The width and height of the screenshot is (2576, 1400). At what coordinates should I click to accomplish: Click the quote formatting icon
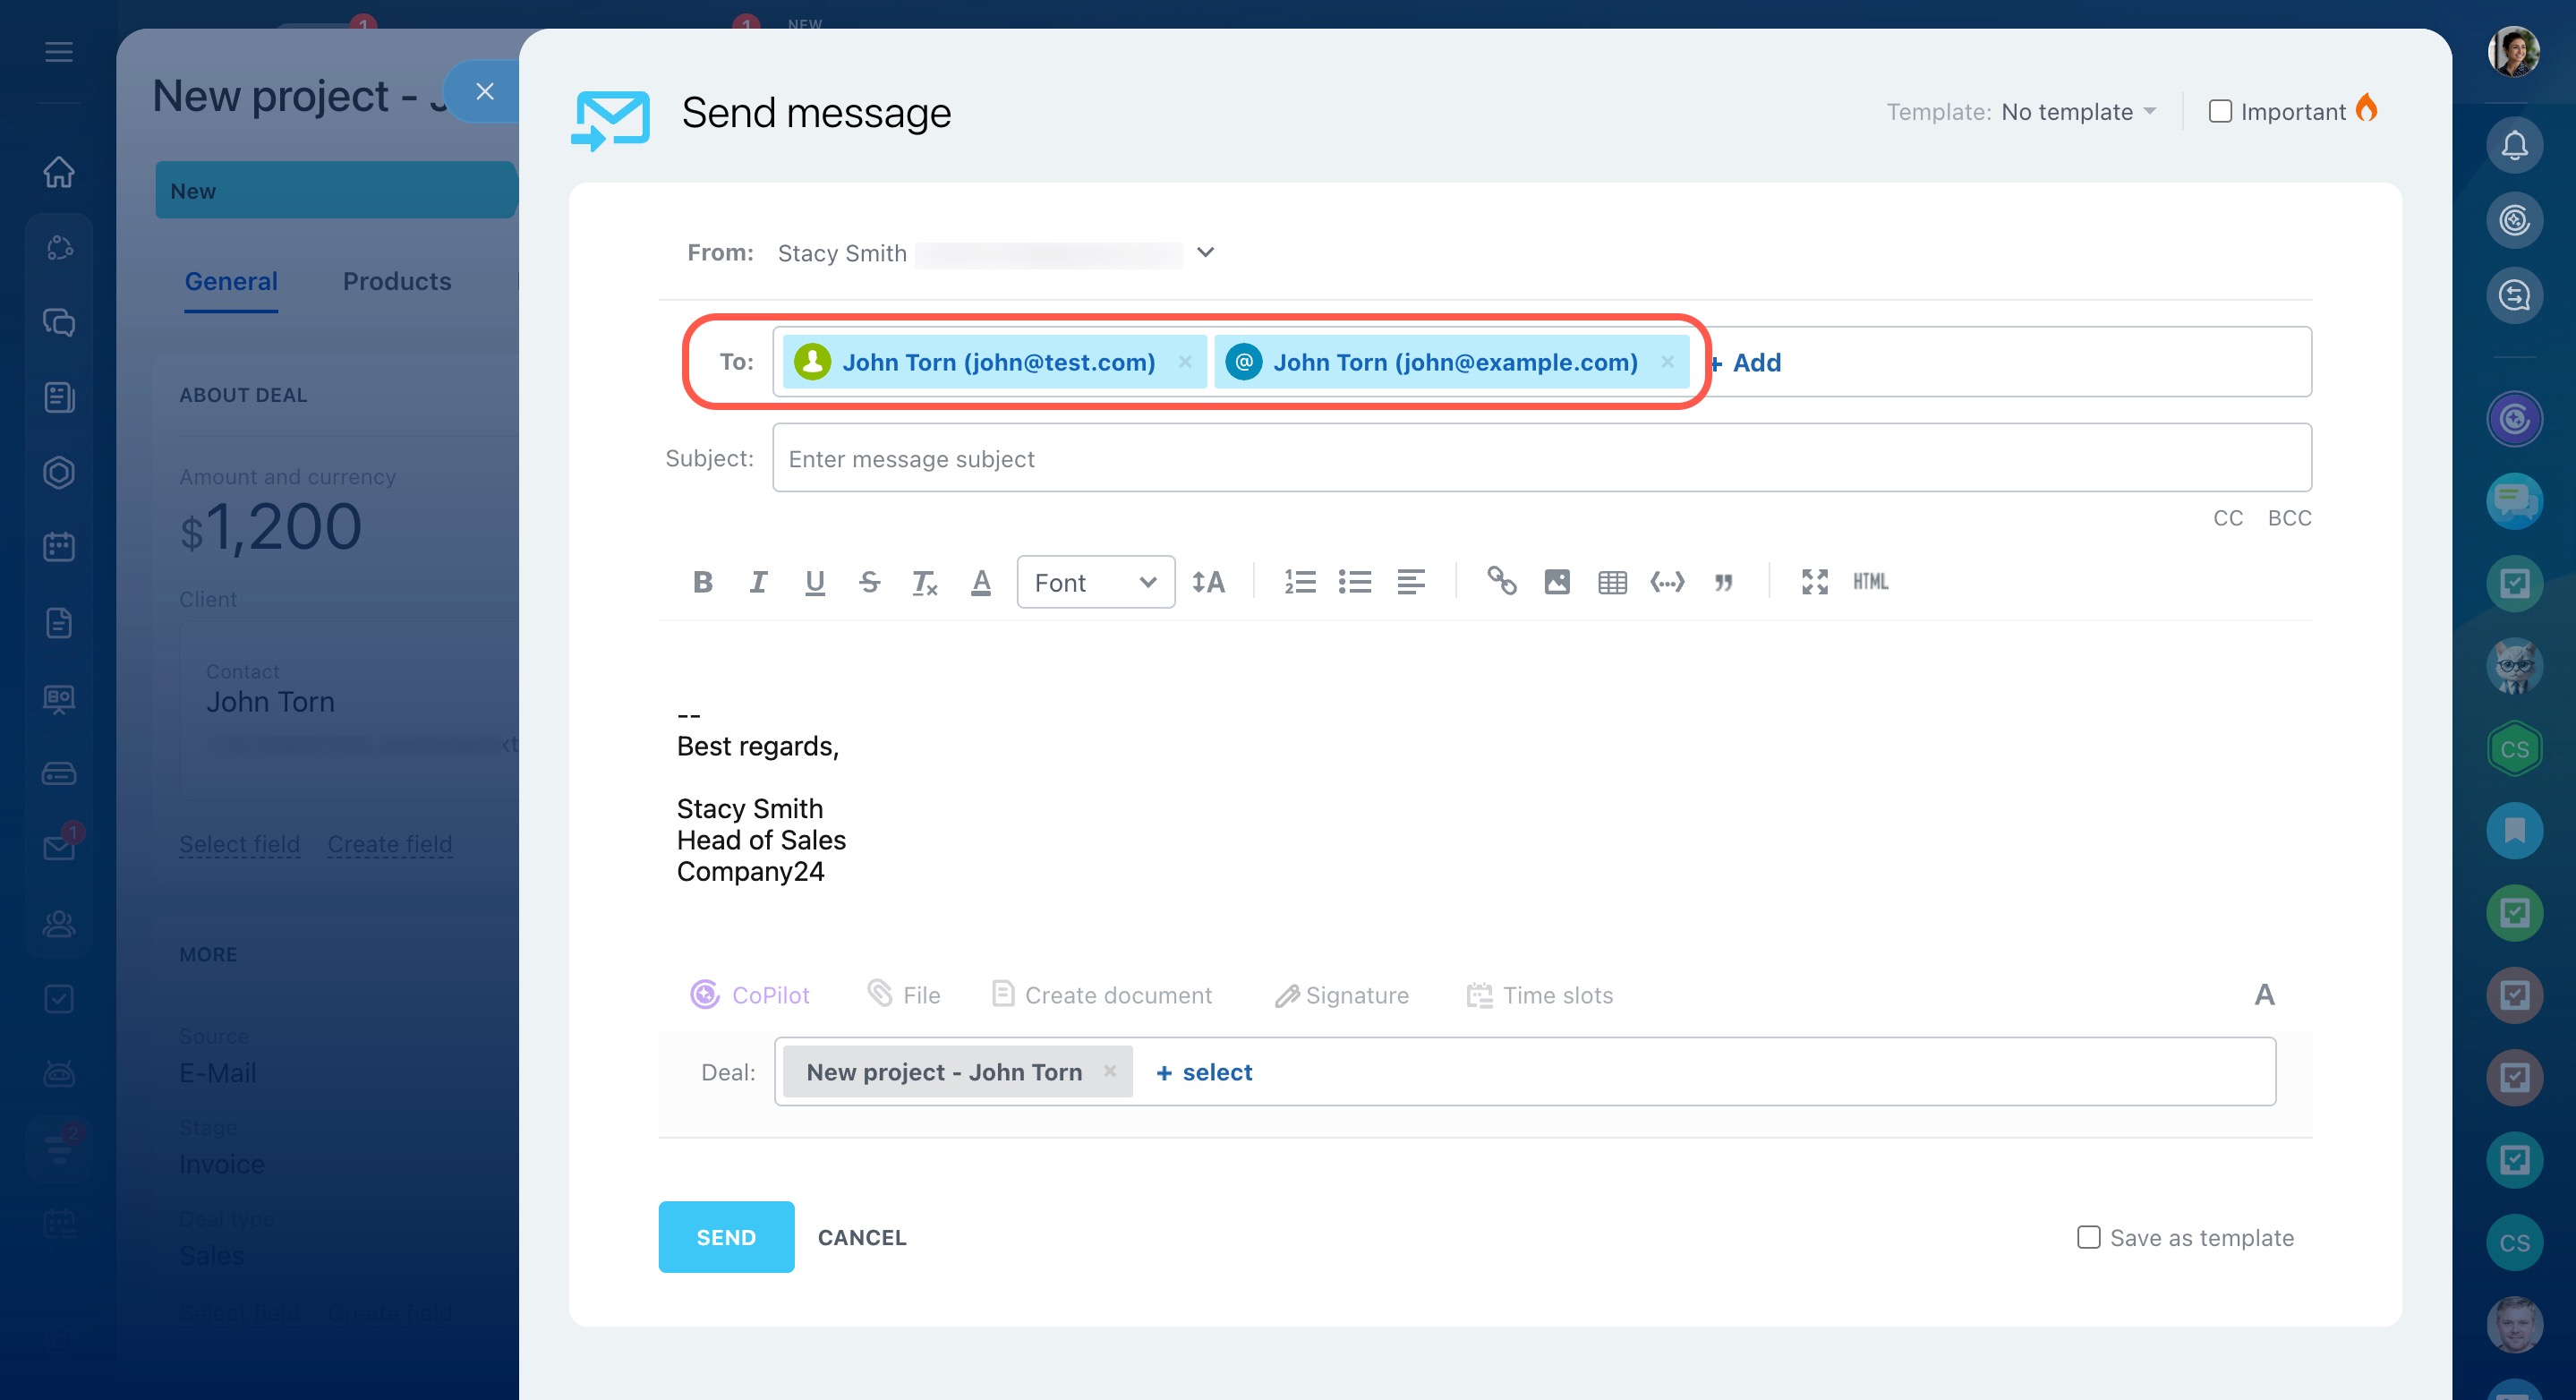1723,582
